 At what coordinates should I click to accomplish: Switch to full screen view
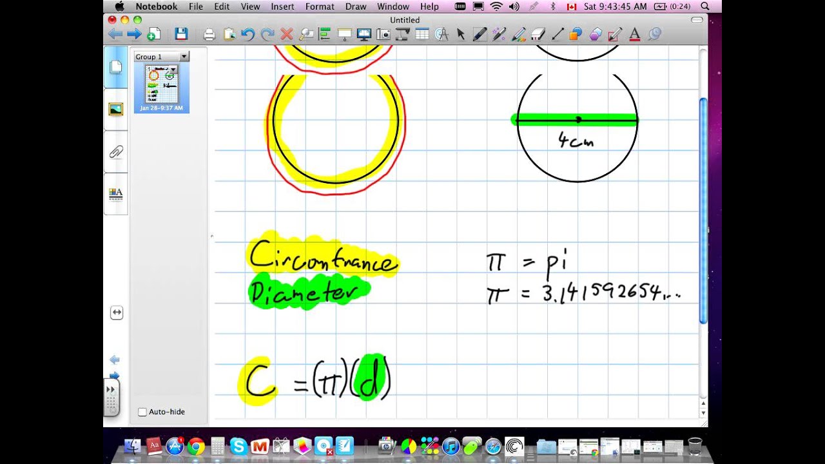[x=364, y=34]
